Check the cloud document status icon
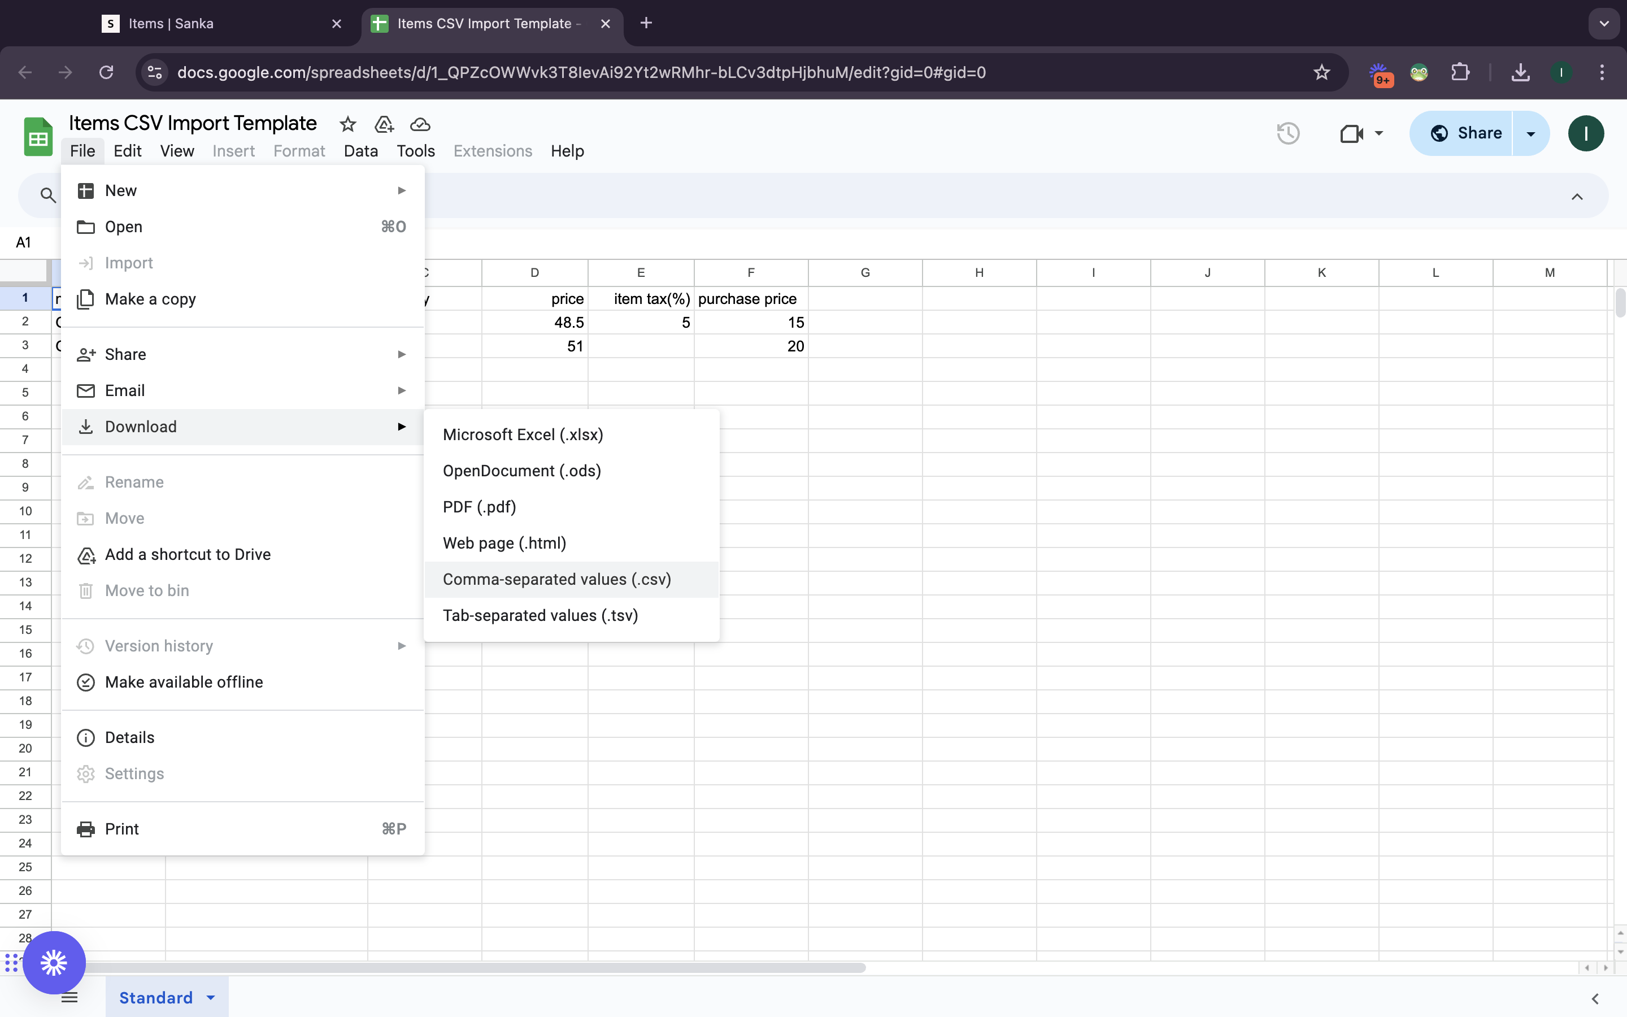The width and height of the screenshot is (1627, 1017). (420, 124)
